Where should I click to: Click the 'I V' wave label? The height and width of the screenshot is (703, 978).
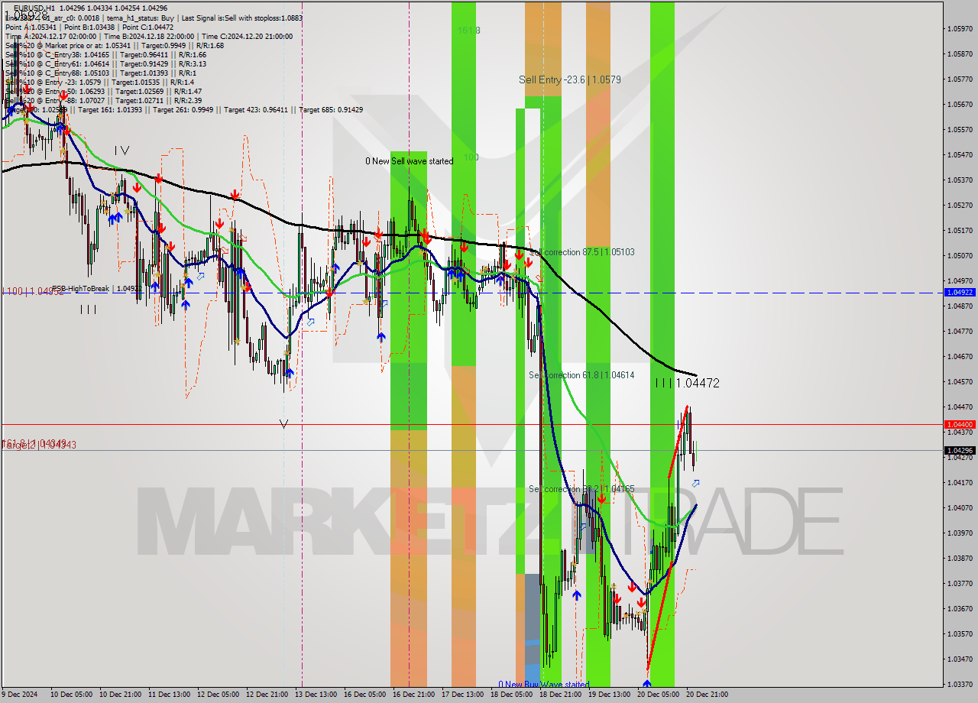121,151
